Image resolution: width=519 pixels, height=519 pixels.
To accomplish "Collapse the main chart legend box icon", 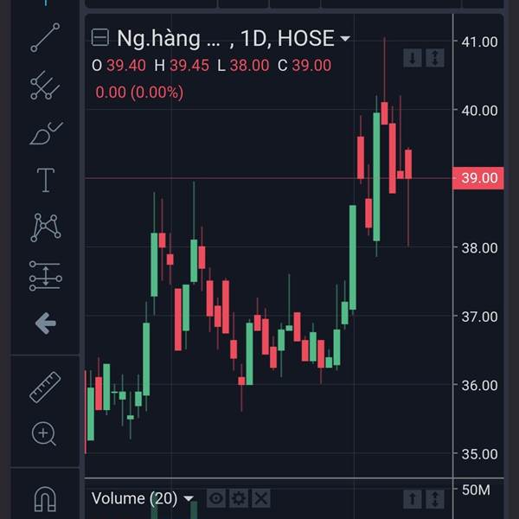I will tap(100, 37).
